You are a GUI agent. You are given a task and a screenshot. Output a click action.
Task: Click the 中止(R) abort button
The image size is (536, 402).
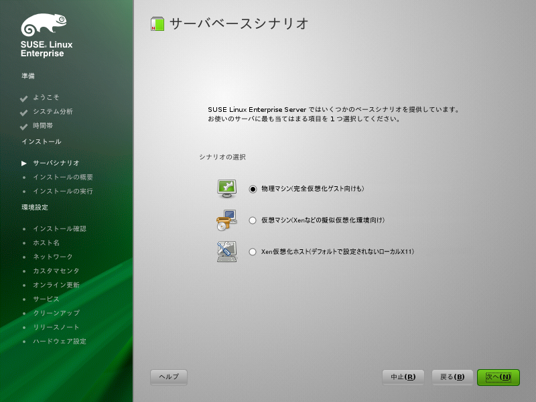click(x=403, y=377)
